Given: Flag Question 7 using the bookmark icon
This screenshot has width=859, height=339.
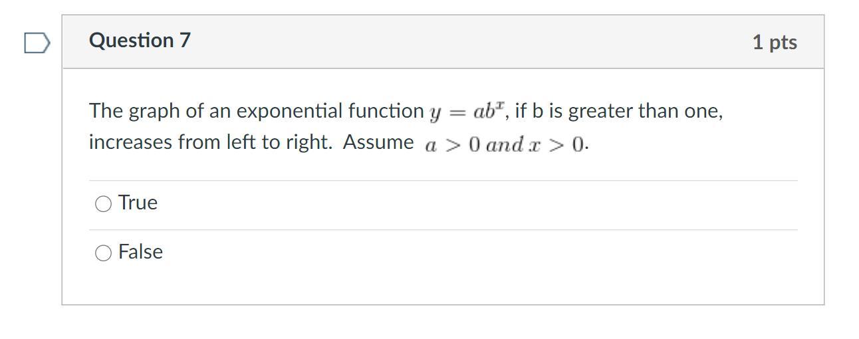Looking at the screenshot, I should pyautogui.click(x=37, y=43).
